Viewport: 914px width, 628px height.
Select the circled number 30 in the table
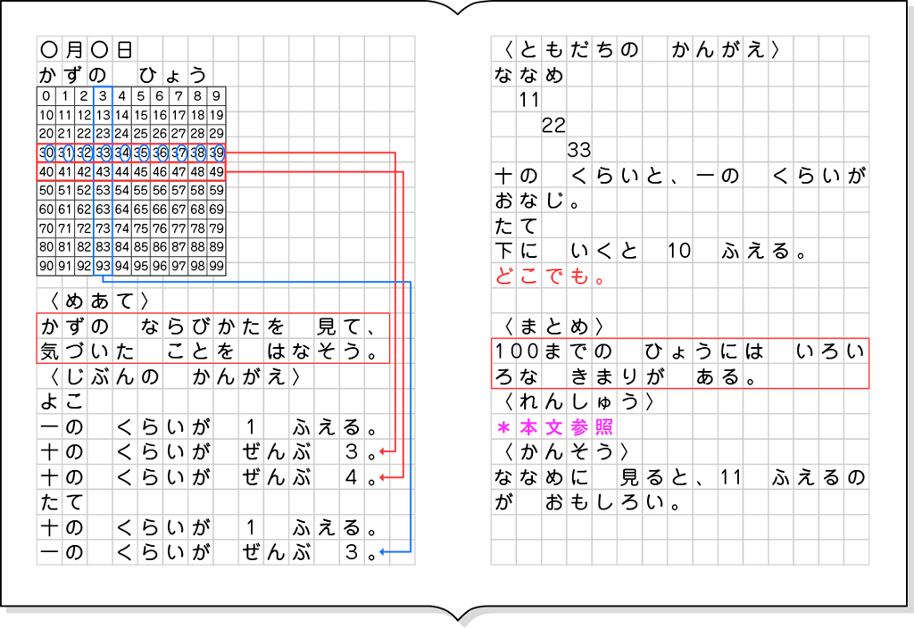[46, 153]
